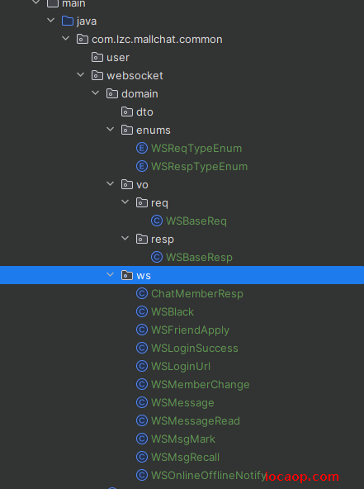The height and width of the screenshot is (489, 364).
Task: Open the WSMemberChange file
Action: 200,385
